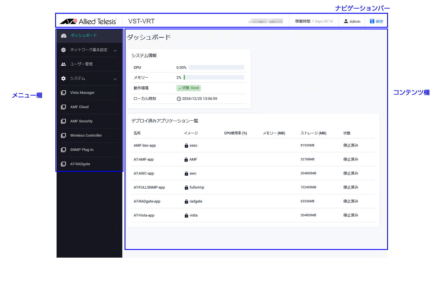Click the 保存 save button
Image resolution: width=432 pixels, height=291 pixels.
coord(376,21)
